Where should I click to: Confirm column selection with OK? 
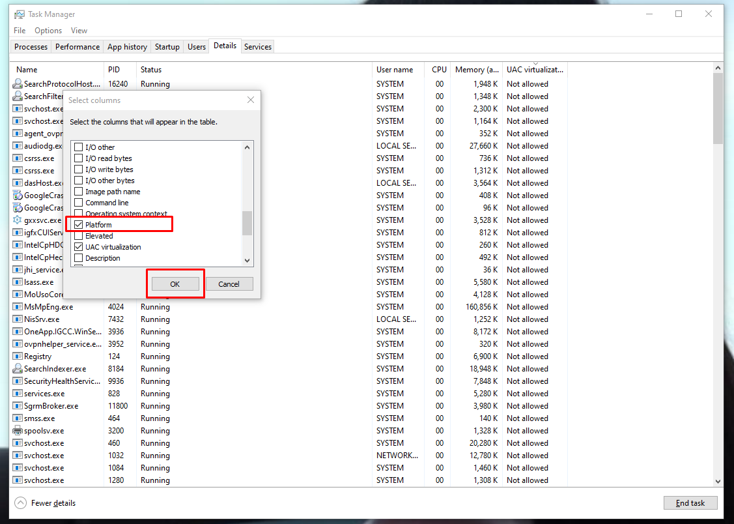coord(175,284)
